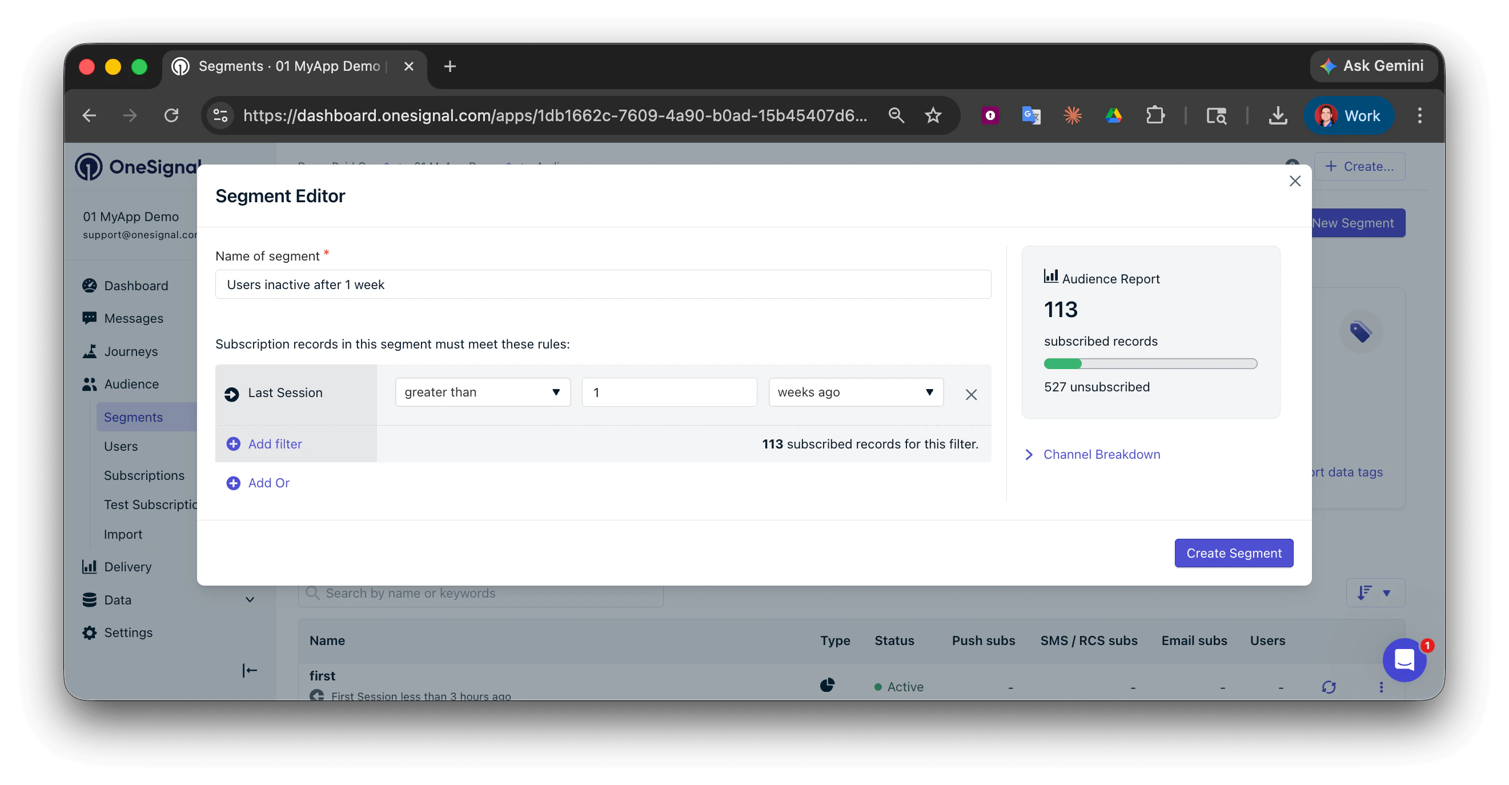The width and height of the screenshot is (1509, 785).
Task: Click the Last Session filter target icon
Action: pyautogui.click(x=232, y=394)
